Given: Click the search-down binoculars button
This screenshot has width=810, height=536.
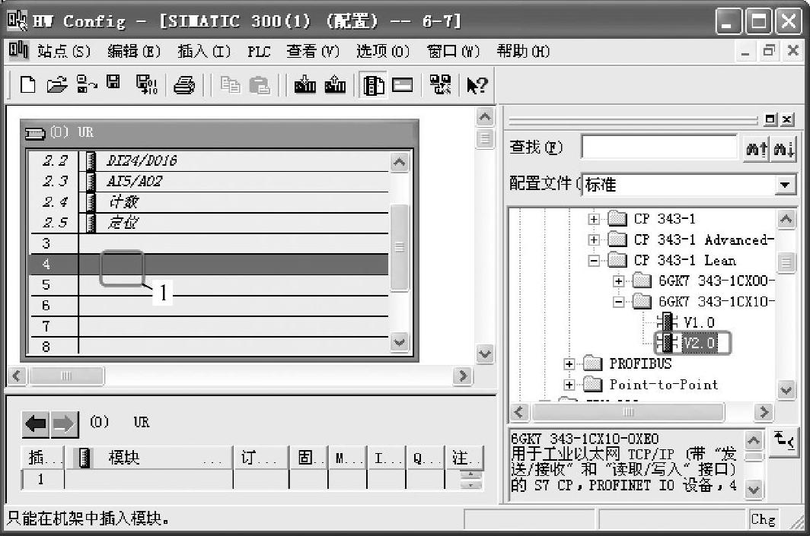Looking at the screenshot, I should point(784,148).
